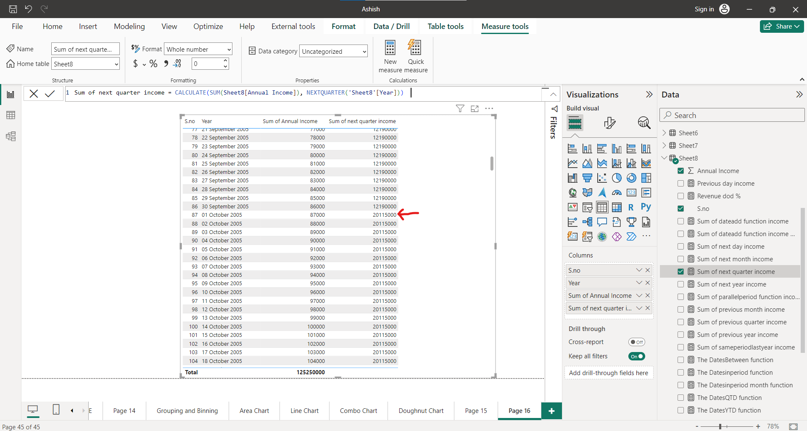Image resolution: width=807 pixels, height=431 pixels.
Task: Click the Share button
Action: point(781,26)
